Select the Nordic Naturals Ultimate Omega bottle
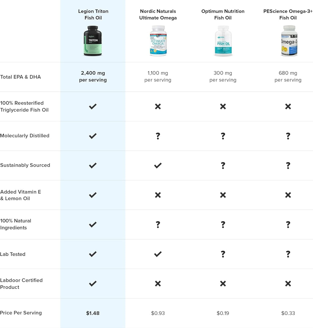Image resolution: width=313 pixels, height=328 pixels. 158,41
